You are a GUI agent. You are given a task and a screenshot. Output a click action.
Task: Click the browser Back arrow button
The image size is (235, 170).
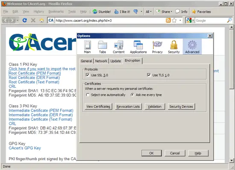(6, 20)
